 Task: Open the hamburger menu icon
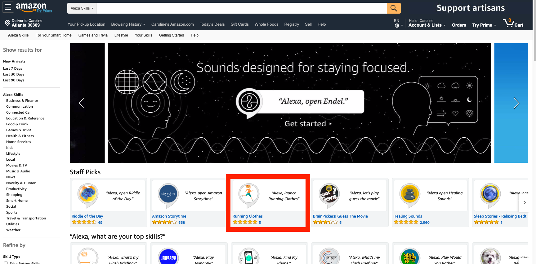[x=8, y=7]
